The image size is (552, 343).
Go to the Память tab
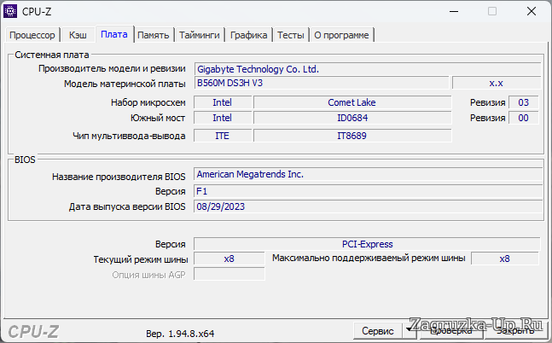click(x=153, y=35)
